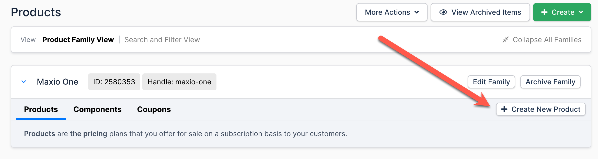The height and width of the screenshot is (159, 598).
Task: Click Collapse All Families link
Action: pyautogui.click(x=547, y=40)
